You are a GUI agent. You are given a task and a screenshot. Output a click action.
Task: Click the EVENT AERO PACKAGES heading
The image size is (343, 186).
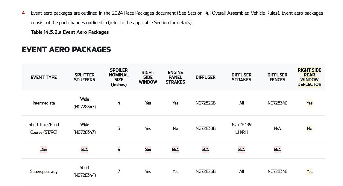(x=66, y=49)
